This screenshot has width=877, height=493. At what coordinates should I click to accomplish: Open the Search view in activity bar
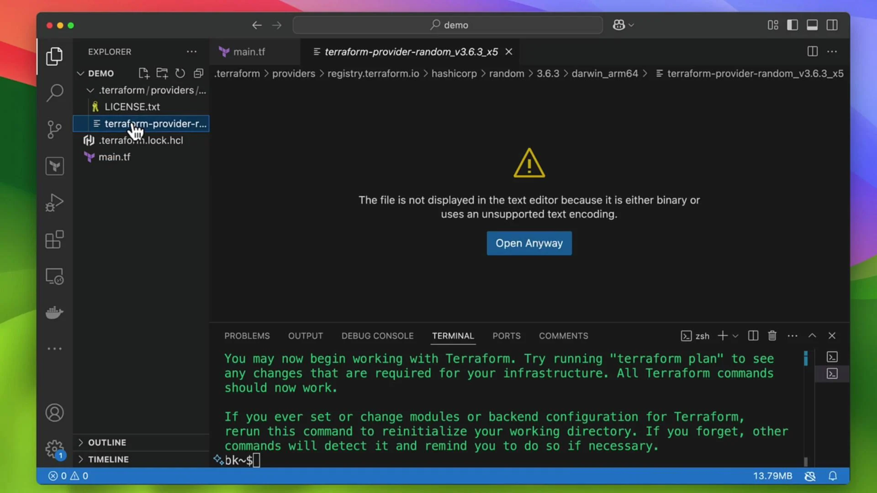pos(54,93)
